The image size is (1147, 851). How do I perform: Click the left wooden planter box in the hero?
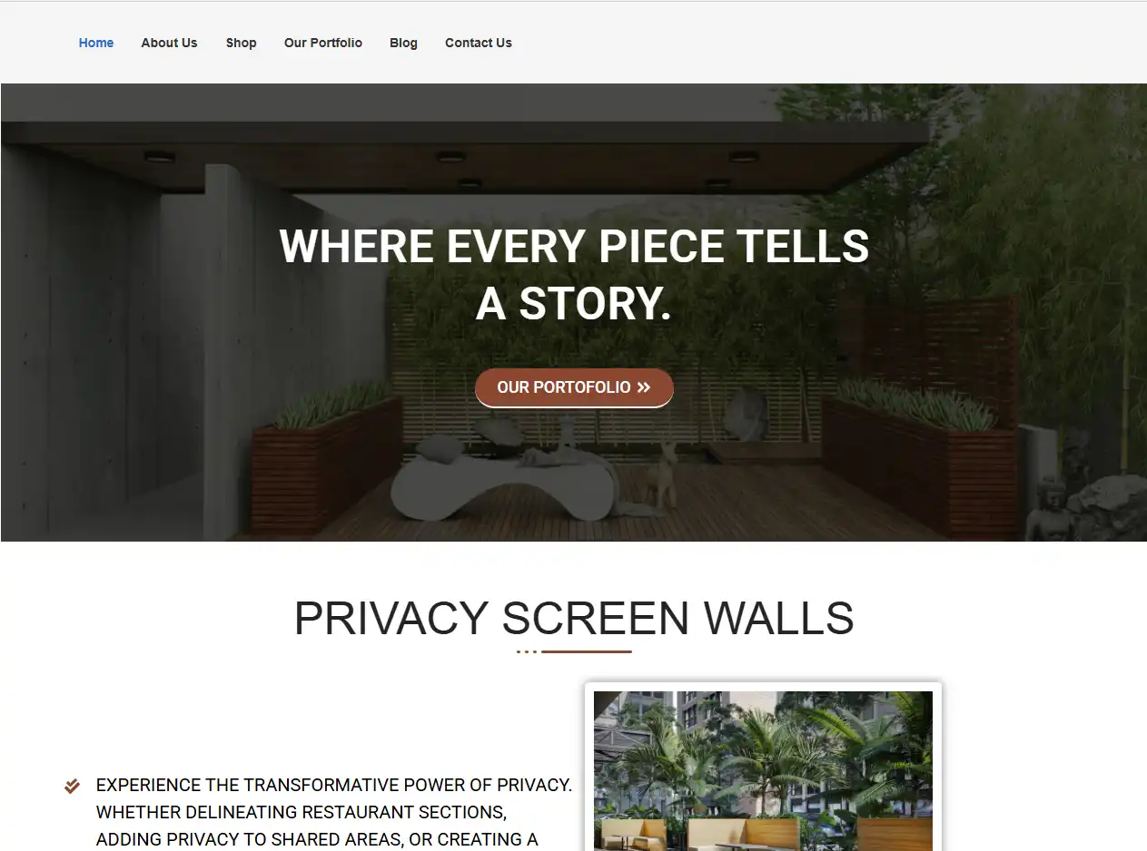tap(325, 466)
